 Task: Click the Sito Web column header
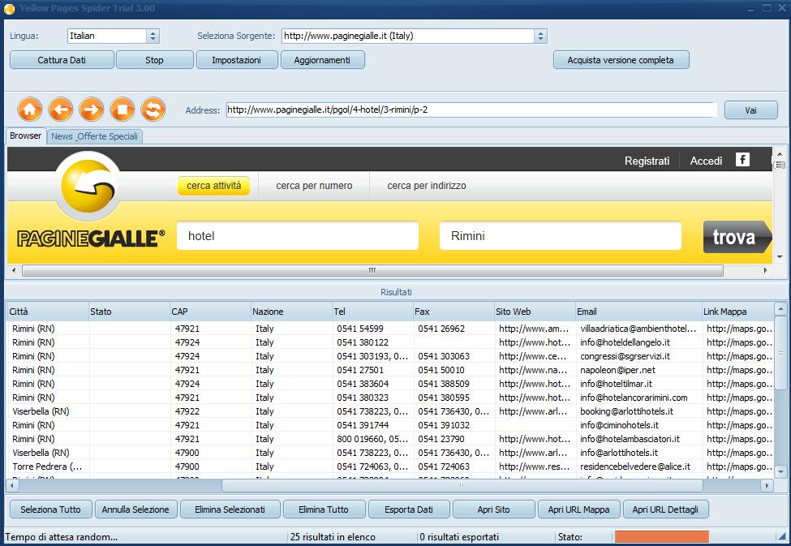click(535, 312)
